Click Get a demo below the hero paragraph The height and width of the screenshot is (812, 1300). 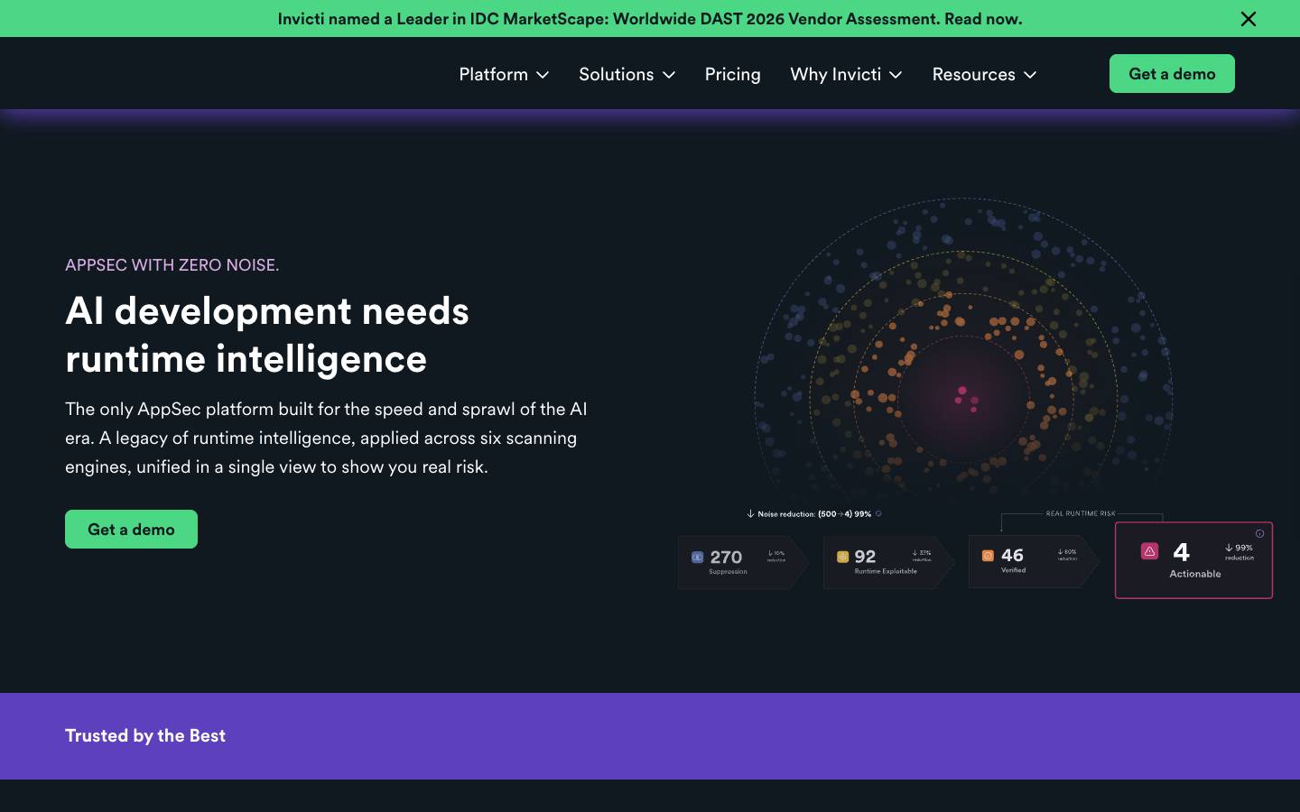[131, 530]
